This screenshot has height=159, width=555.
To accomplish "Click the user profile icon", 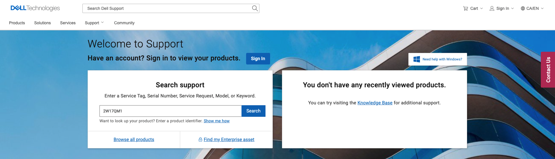I will [492, 8].
